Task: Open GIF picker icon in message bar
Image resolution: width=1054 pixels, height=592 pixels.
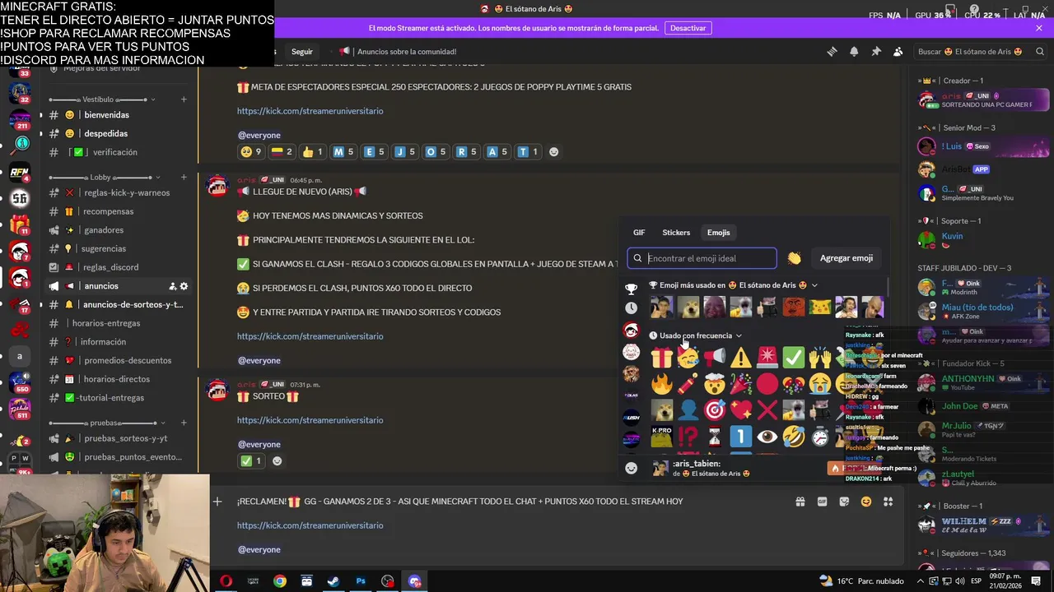Action: point(822,502)
